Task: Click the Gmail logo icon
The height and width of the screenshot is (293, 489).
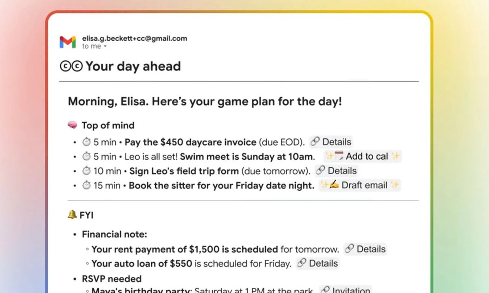Action: [x=68, y=42]
